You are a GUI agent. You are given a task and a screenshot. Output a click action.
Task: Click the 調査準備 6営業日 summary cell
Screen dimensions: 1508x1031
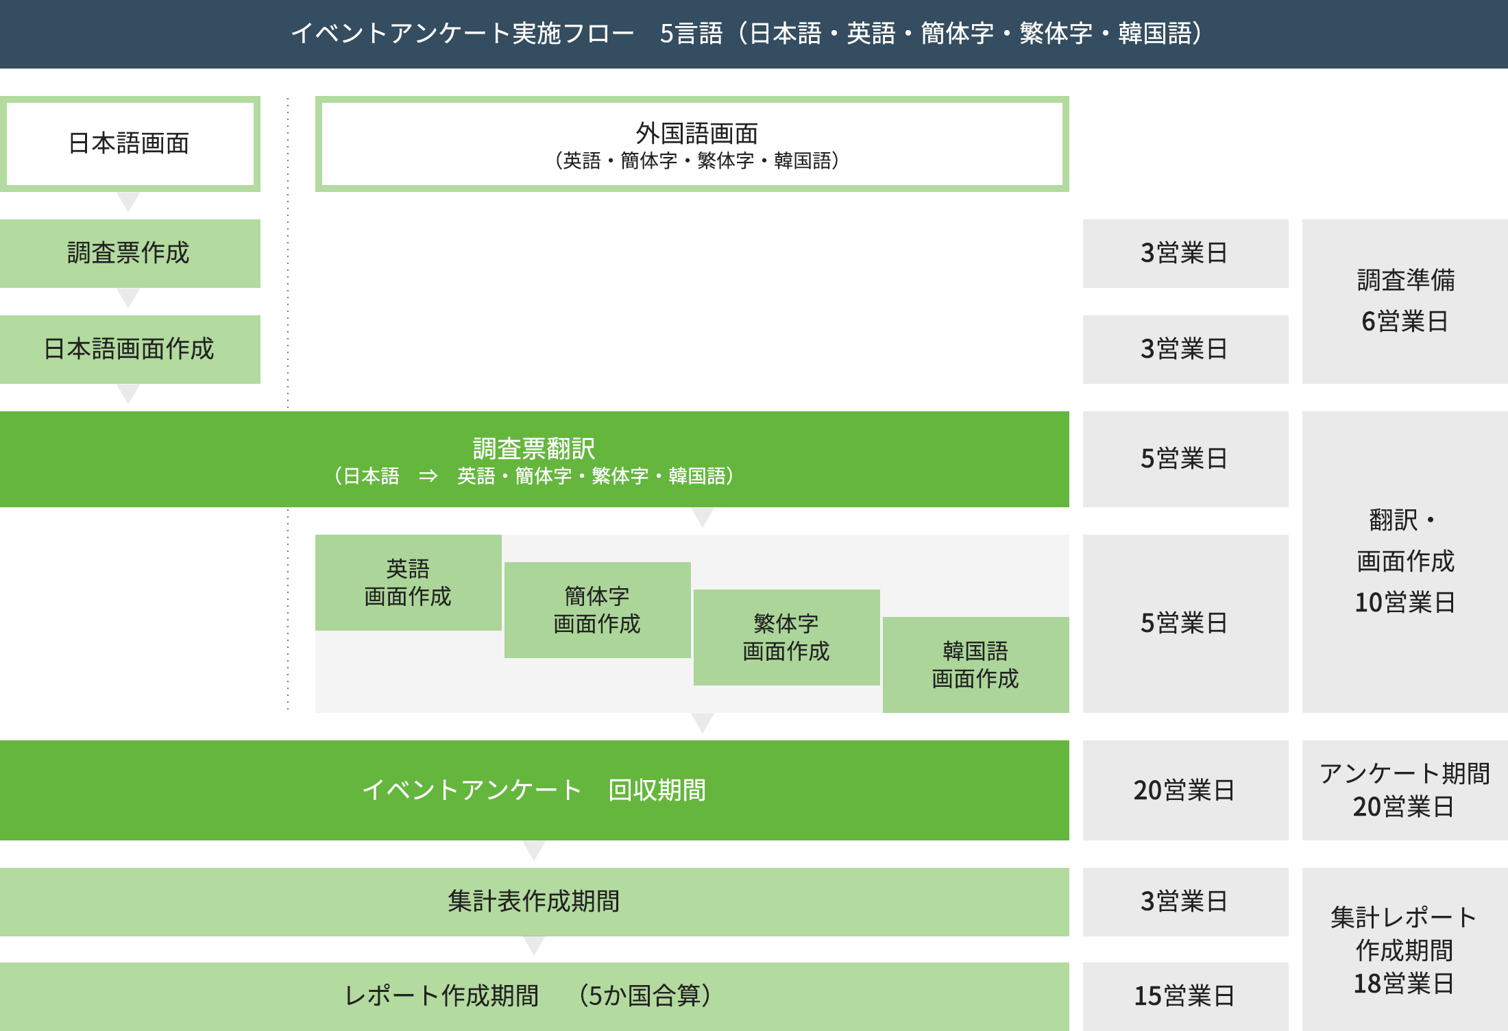click(x=1404, y=301)
